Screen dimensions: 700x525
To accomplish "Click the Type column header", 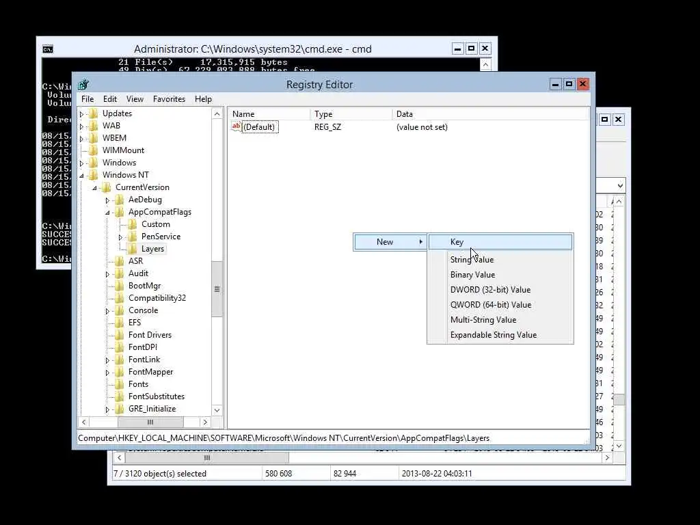I will tap(351, 114).
